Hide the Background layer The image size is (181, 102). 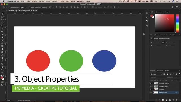[151, 92]
